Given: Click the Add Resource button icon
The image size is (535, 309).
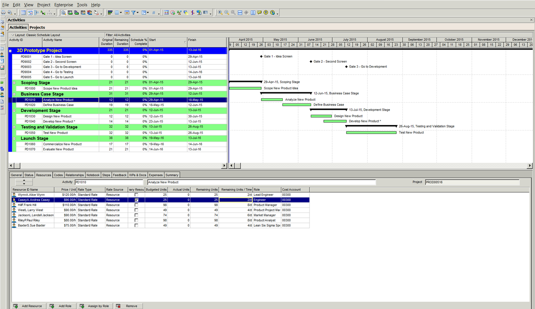Looking at the screenshot, I should [x=16, y=306].
